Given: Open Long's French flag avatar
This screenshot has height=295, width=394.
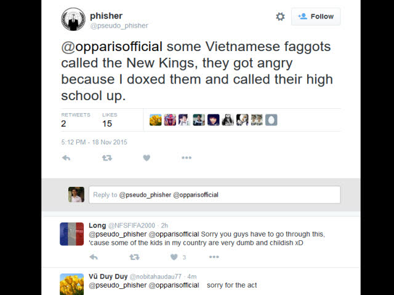Looking at the screenshot, I should 71,234.
